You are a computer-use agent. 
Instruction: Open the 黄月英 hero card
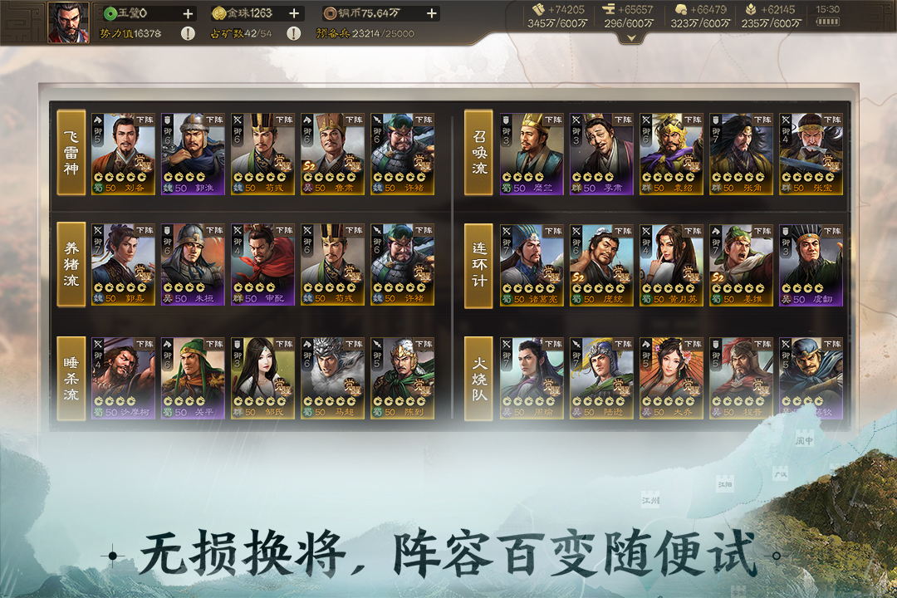[x=671, y=266]
